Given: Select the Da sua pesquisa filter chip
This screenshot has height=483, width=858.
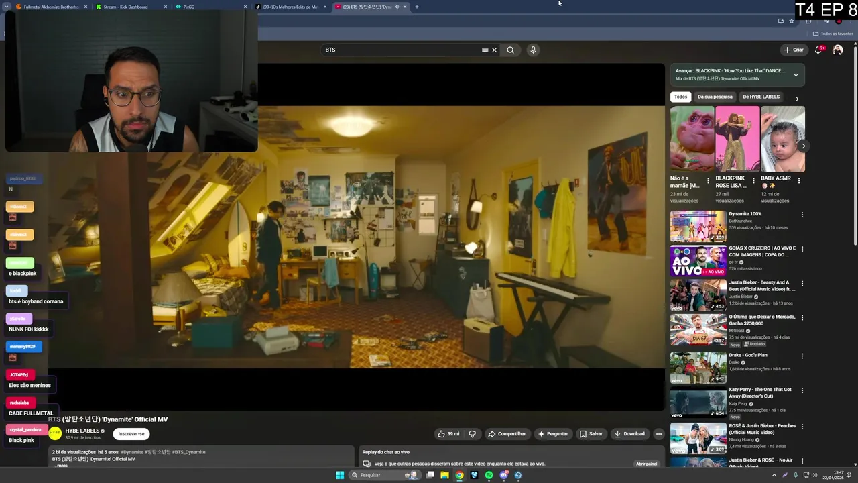Looking at the screenshot, I should pos(715,97).
